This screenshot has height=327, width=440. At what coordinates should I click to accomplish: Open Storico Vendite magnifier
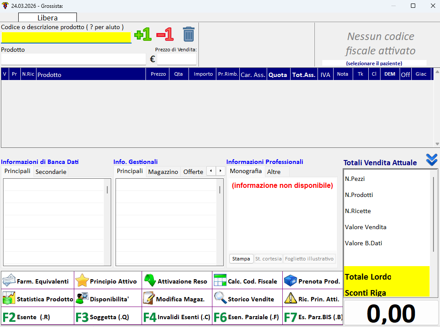(247, 298)
